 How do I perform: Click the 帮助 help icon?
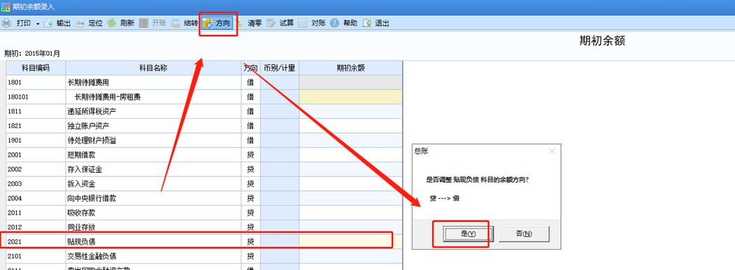[x=335, y=23]
